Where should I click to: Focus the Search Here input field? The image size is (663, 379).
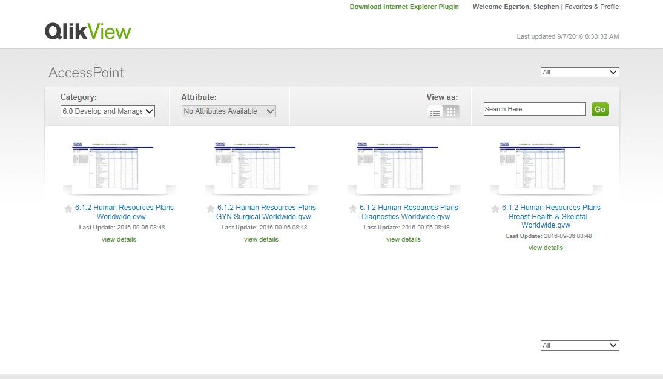point(535,109)
